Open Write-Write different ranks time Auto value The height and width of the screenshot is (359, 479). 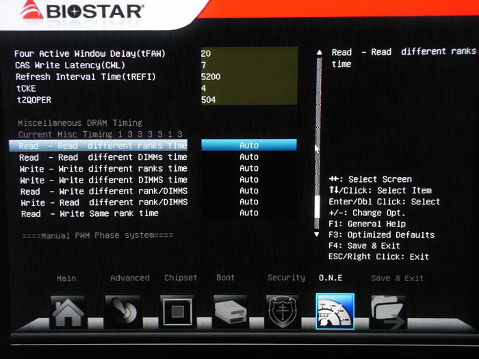click(248, 168)
